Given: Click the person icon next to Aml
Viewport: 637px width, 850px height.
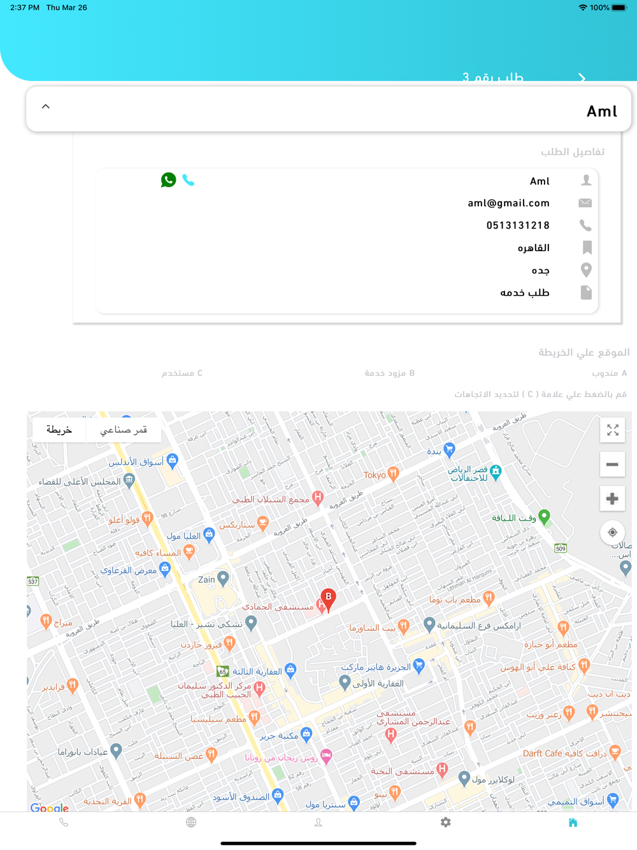Looking at the screenshot, I should [586, 180].
